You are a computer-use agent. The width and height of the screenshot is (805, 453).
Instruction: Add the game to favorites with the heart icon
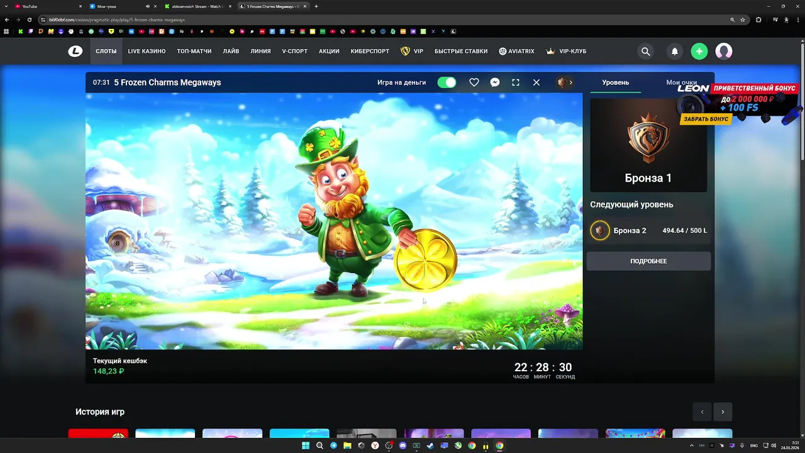click(474, 82)
